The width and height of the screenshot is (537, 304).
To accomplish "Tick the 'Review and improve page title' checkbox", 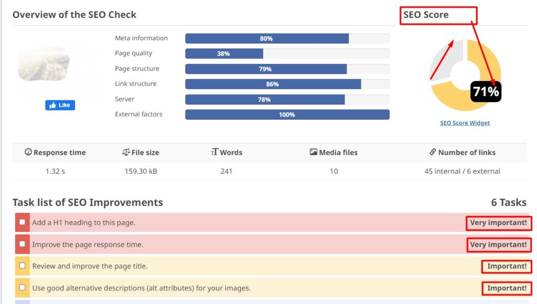I will pyautogui.click(x=22, y=266).
